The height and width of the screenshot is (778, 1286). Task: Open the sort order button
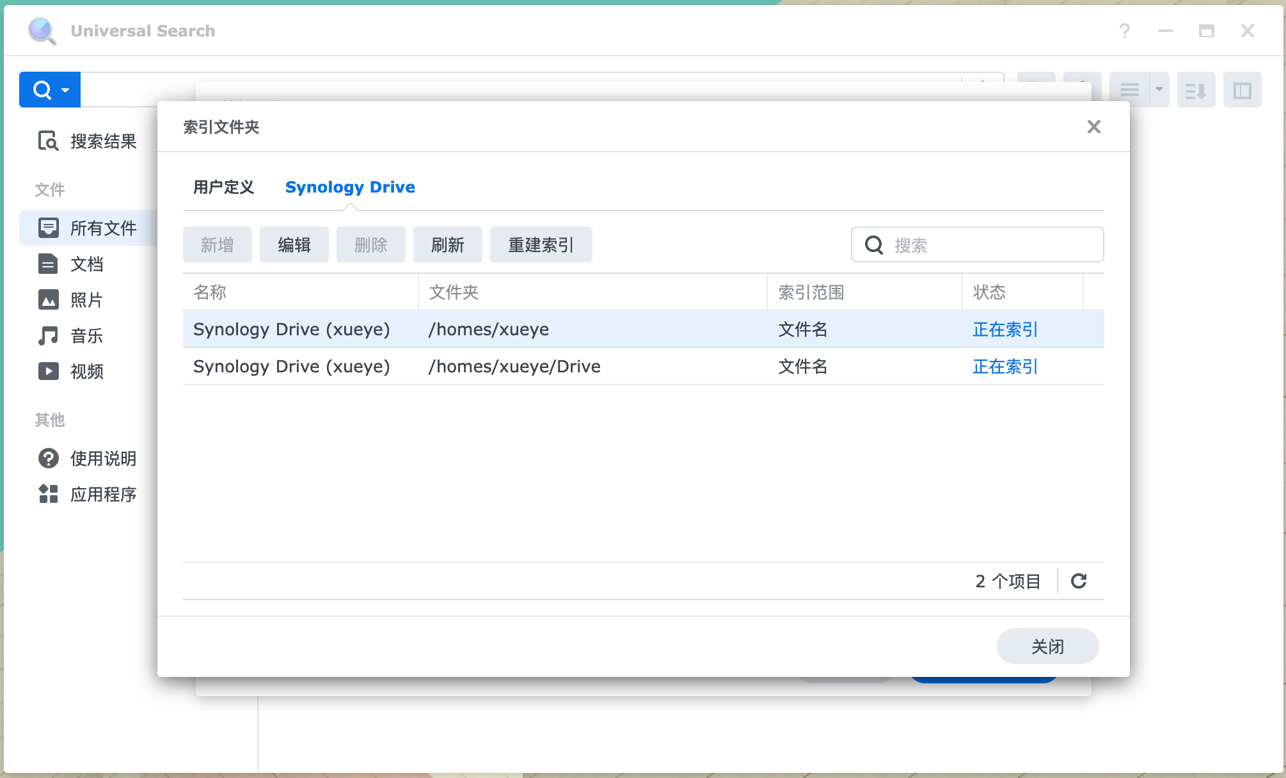(1195, 90)
